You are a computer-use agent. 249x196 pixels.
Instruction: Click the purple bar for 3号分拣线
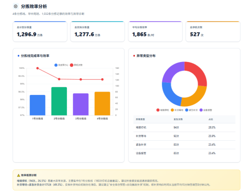pyautogui.click(x=80, y=104)
